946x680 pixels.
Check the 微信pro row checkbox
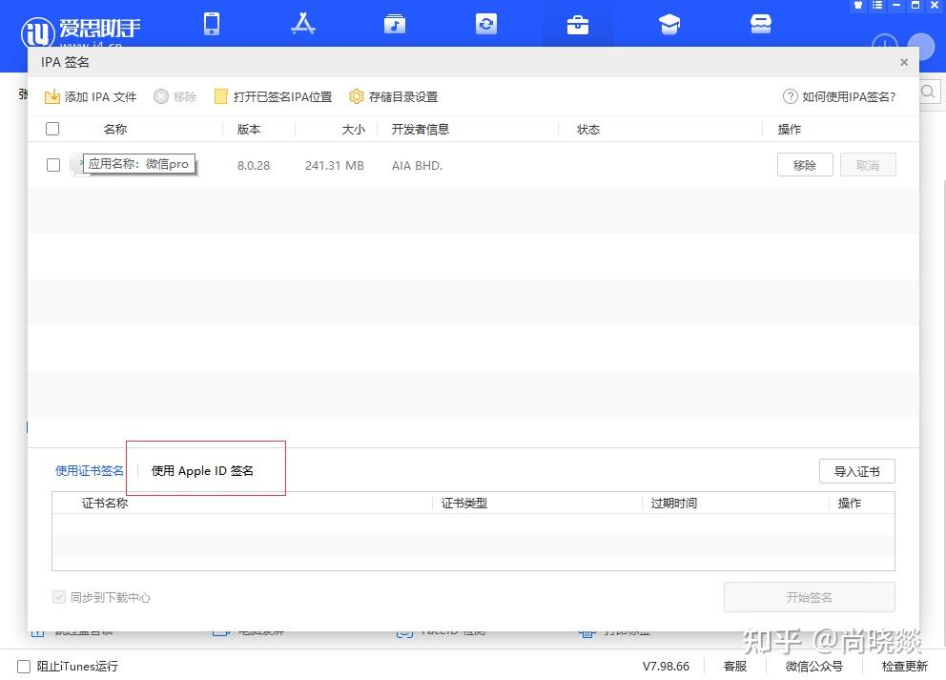coord(53,165)
